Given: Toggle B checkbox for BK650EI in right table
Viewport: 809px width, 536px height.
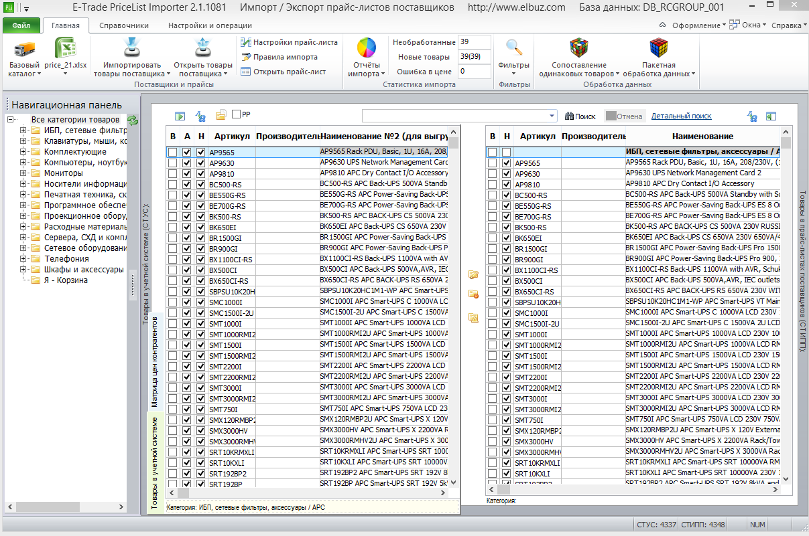Looking at the screenshot, I should 492,238.
